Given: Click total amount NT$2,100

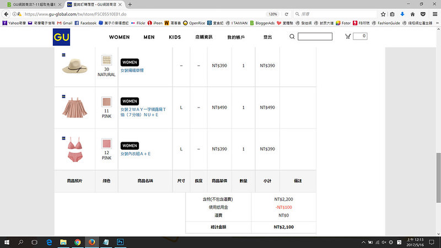Looking at the screenshot, I should click(283, 227).
